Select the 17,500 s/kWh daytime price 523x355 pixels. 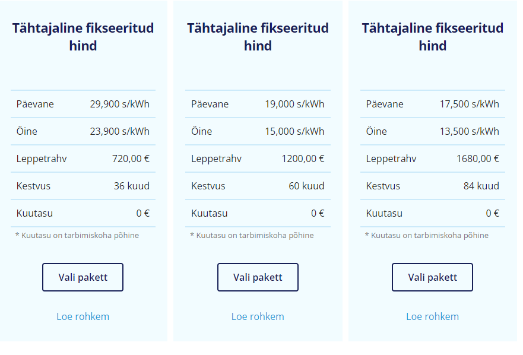(469, 104)
